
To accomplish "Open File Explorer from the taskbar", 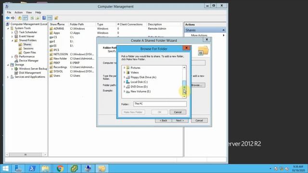I will point(46,169).
